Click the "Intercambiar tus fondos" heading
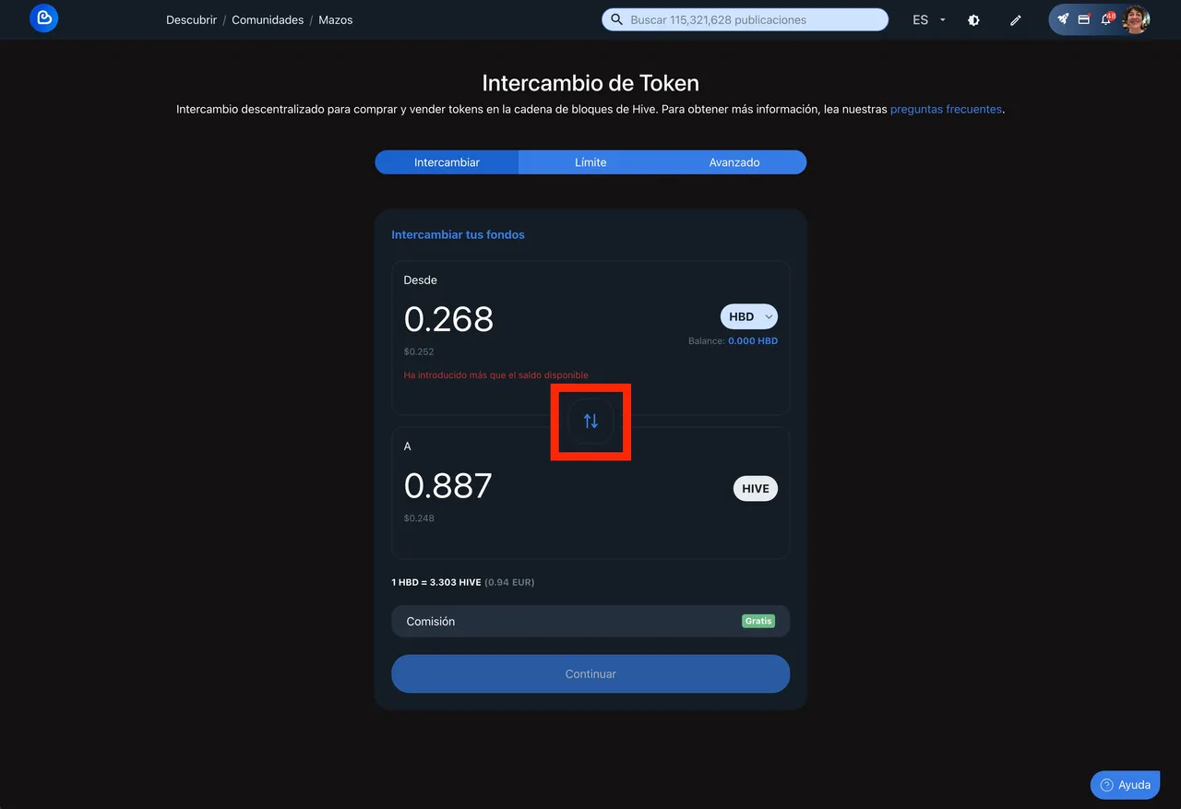The image size is (1181, 809). [458, 234]
